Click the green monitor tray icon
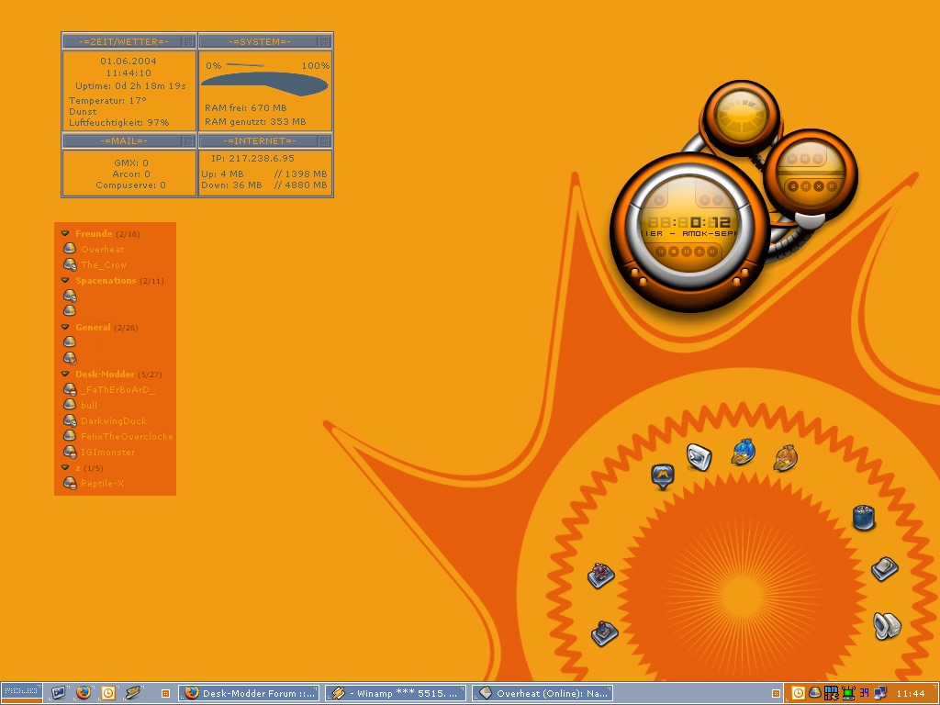The image size is (940, 705). coord(847,693)
